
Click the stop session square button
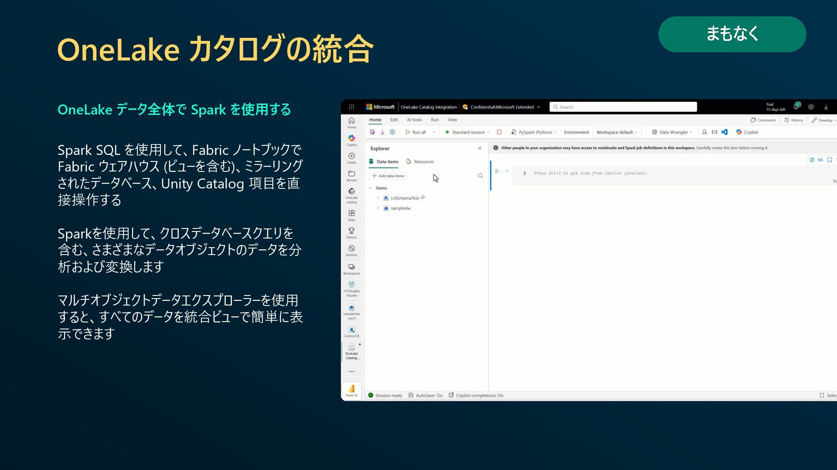click(499, 132)
